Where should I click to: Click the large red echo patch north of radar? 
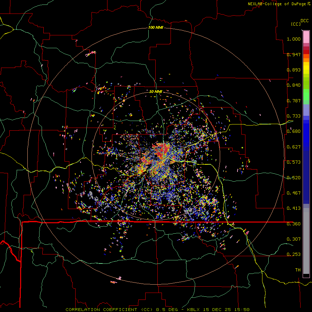tap(162, 150)
